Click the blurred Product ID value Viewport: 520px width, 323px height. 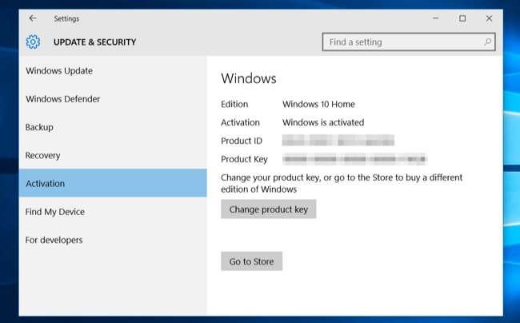pos(338,142)
